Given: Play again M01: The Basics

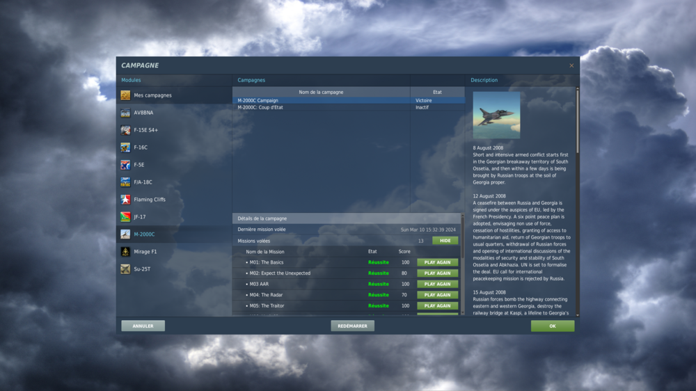Looking at the screenshot, I should (x=437, y=262).
